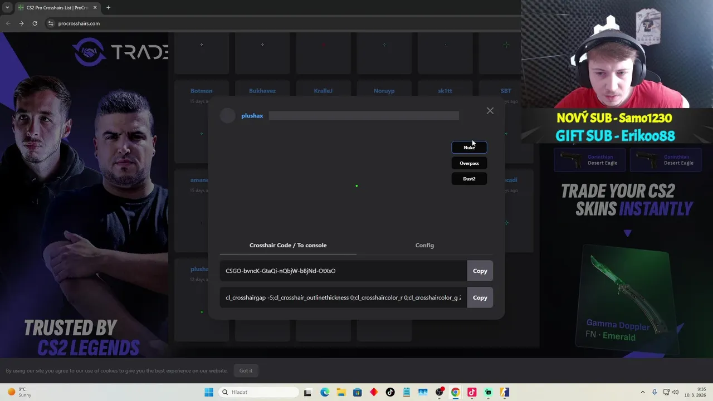Image resolution: width=713 pixels, height=401 pixels.
Task: Select the Nuke map preview
Action: pos(469,148)
